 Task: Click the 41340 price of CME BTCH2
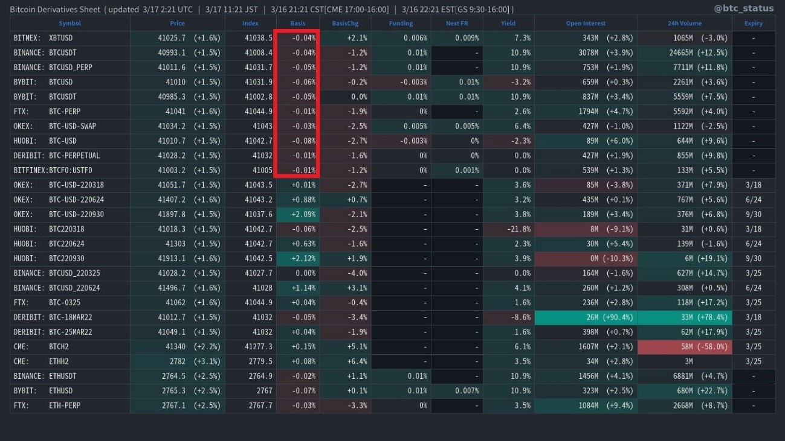point(175,347)
